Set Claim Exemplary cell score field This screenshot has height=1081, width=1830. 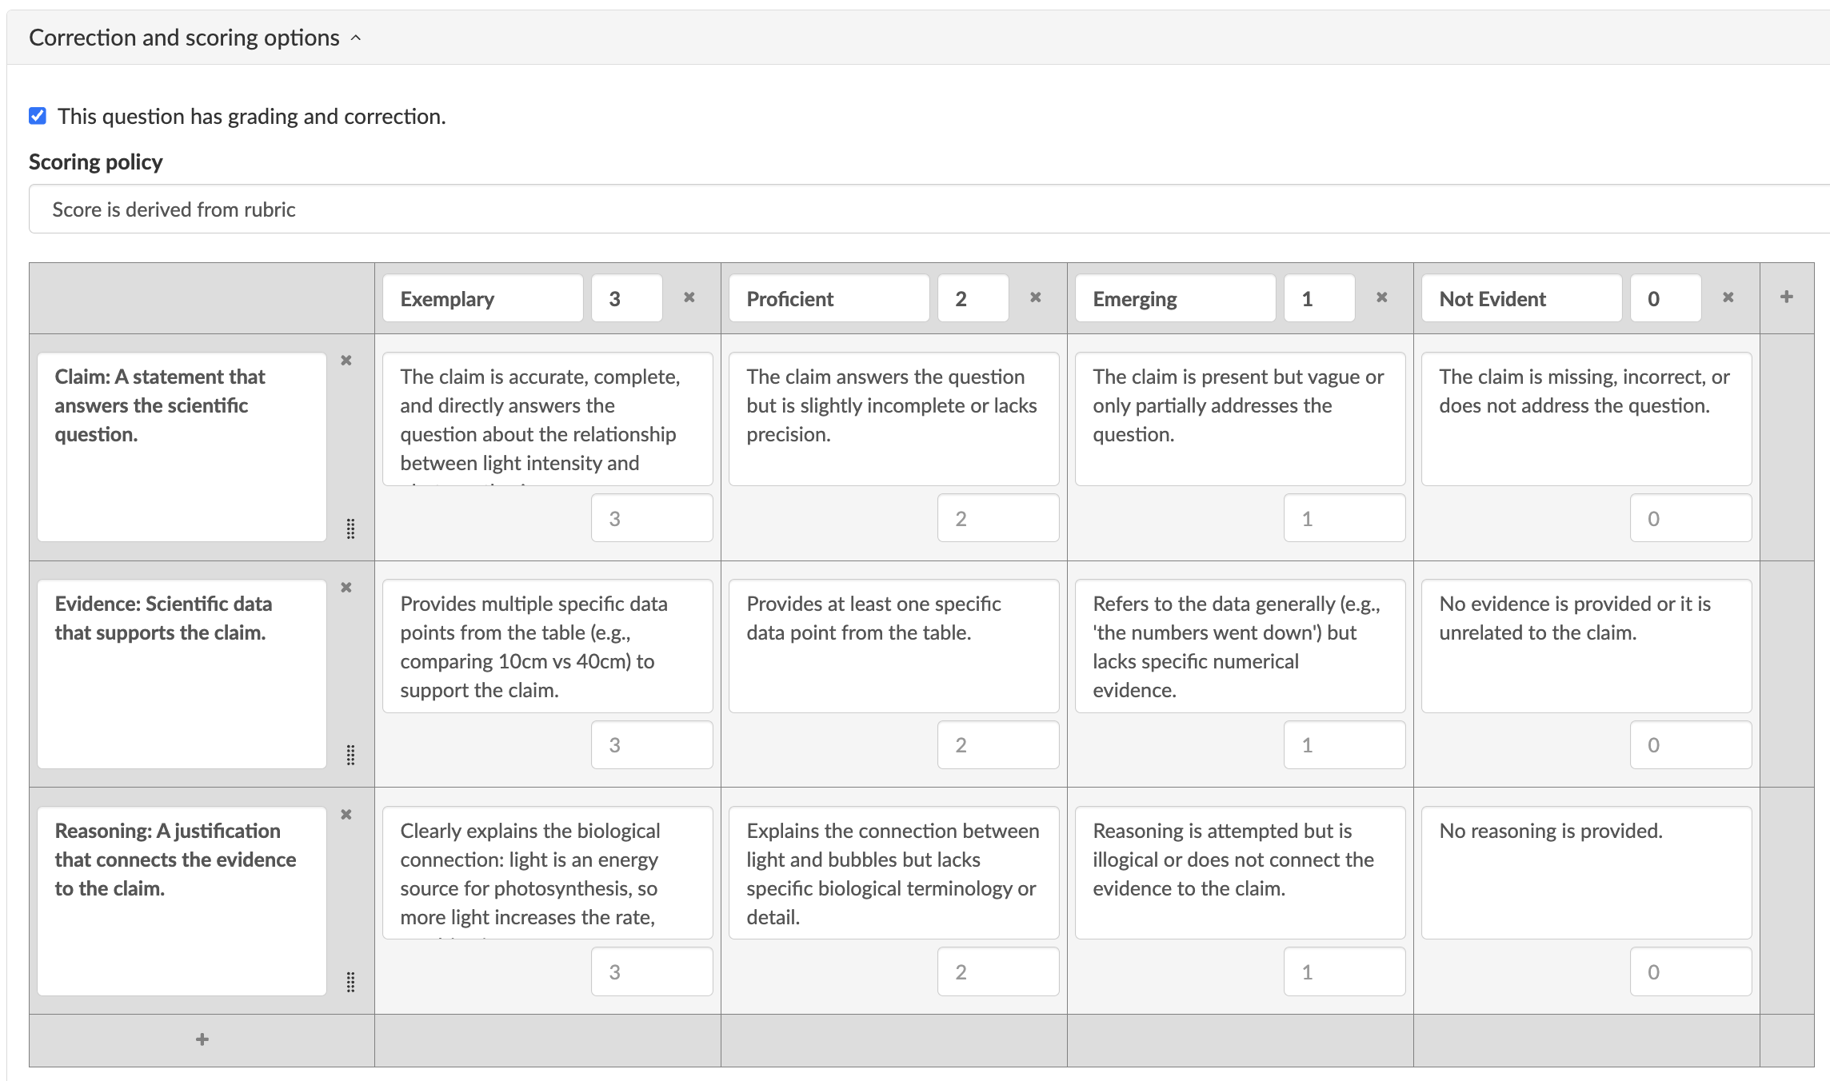pyautogui.click(x=652, y=518)
